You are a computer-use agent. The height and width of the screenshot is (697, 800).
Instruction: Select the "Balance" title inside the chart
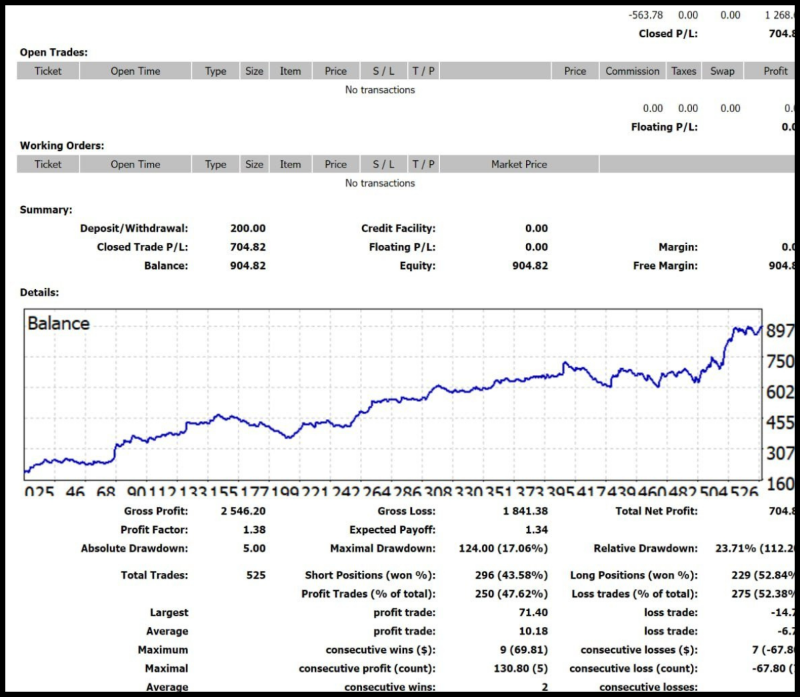coord(58,323)
